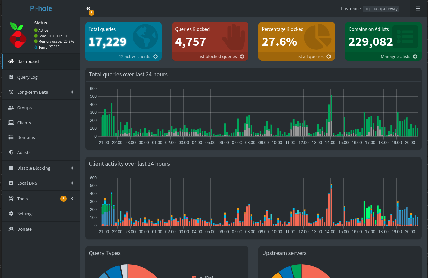Click the green slice in Upstream servers chart
Viewport: 428px width, 278px height.
pos(297,271)
